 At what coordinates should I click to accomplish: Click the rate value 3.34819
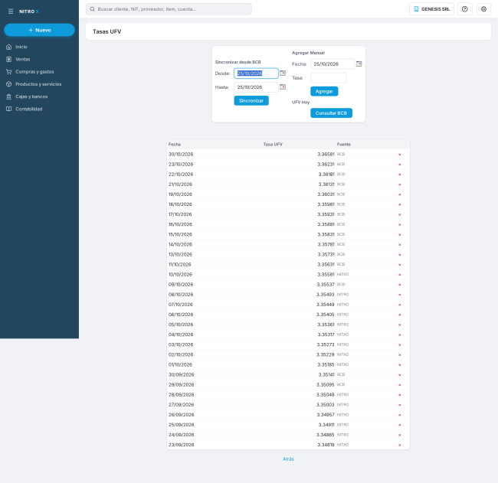[x=326, y=445]
